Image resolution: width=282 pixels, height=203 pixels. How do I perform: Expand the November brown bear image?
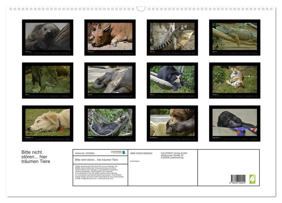(x=172, y=124)
